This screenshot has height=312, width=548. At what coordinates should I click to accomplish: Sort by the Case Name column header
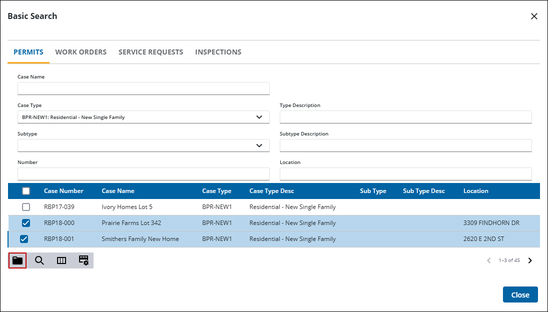click(118, 191)
